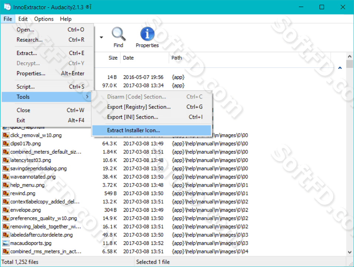
Task: Click the help_menu.png file icon
Action: click(6, 185)
